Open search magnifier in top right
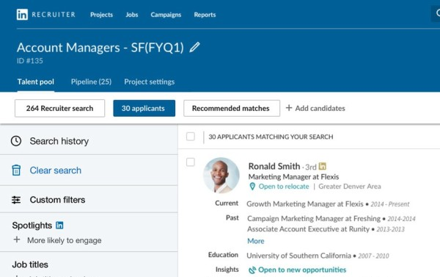Screen dimensions: 440x277 click(438, 13)
